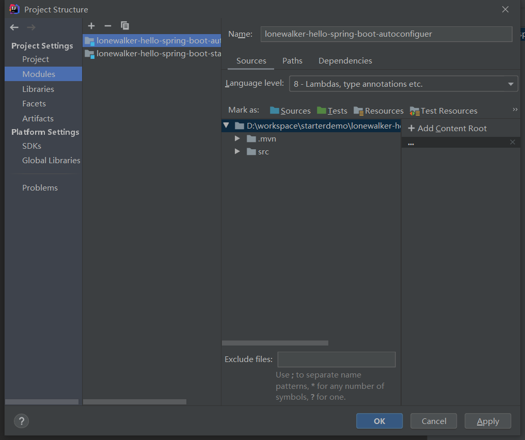Screen dimensions: 525x440
Task: Mark folder as Resources
Action: point(379,111)
